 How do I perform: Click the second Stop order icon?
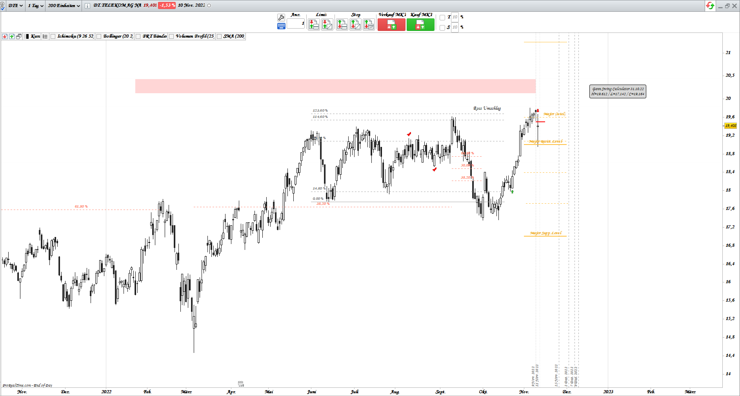(355, 25)
